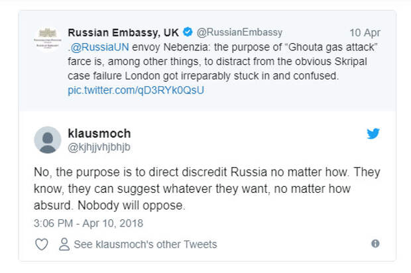This screenshot has height=273, width=411.
Task: Open the @RussianEmbassy handle
Action: [x=239, y=32]
